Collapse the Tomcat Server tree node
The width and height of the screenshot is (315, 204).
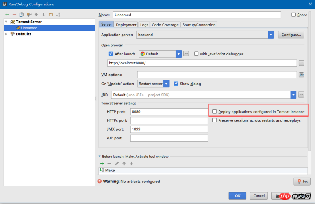coord(6,22)
